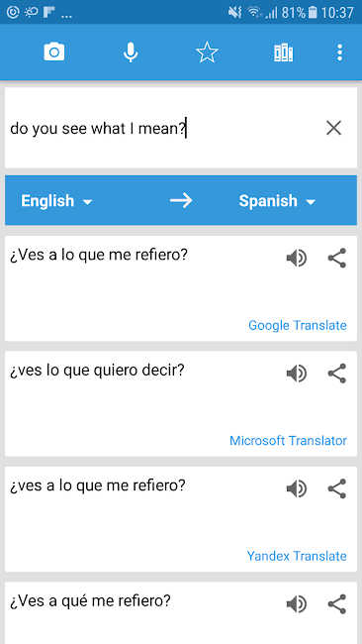Play audio for Yandex Translate result

(x=296, y=489)
